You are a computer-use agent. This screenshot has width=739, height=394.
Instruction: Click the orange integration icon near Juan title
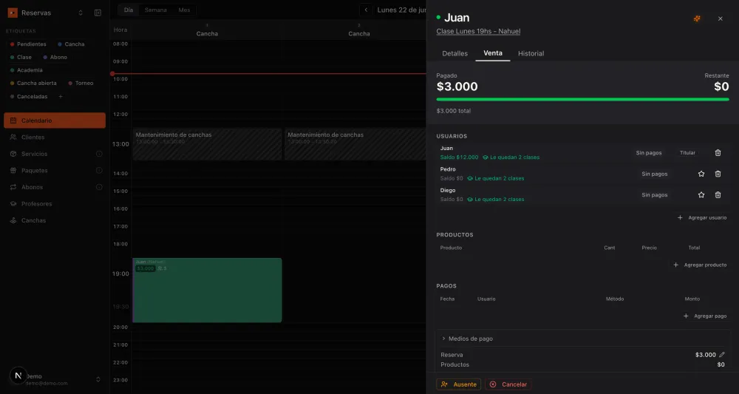(x=697, y=18)
